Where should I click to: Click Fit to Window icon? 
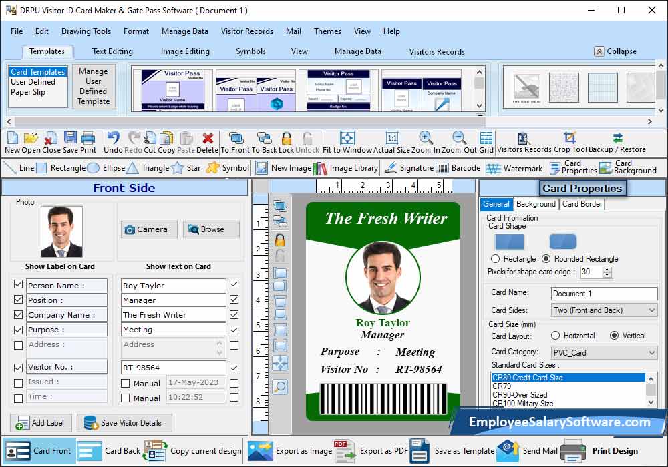(347, 138)
